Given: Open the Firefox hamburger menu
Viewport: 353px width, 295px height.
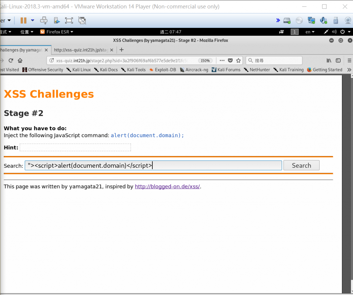Looking at the screenshot, I should coord(349,60).
